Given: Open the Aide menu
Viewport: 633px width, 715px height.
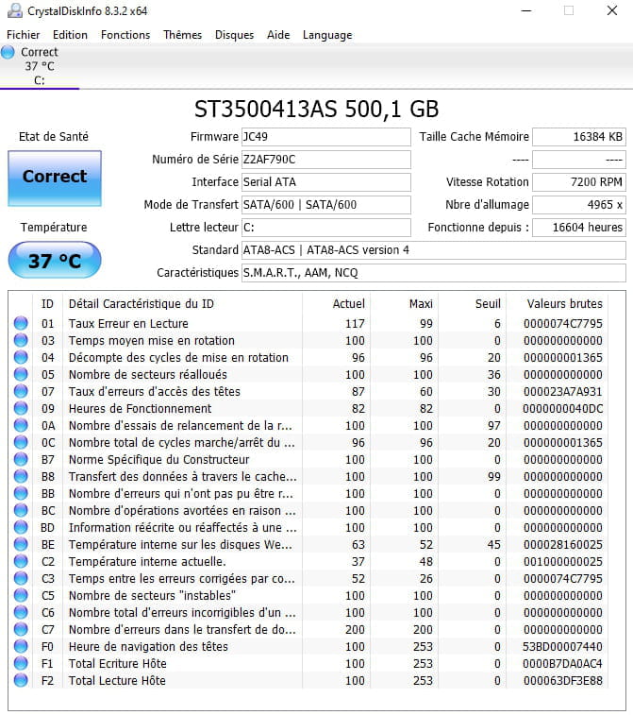Looking at the screenshot, I should 278,35.
